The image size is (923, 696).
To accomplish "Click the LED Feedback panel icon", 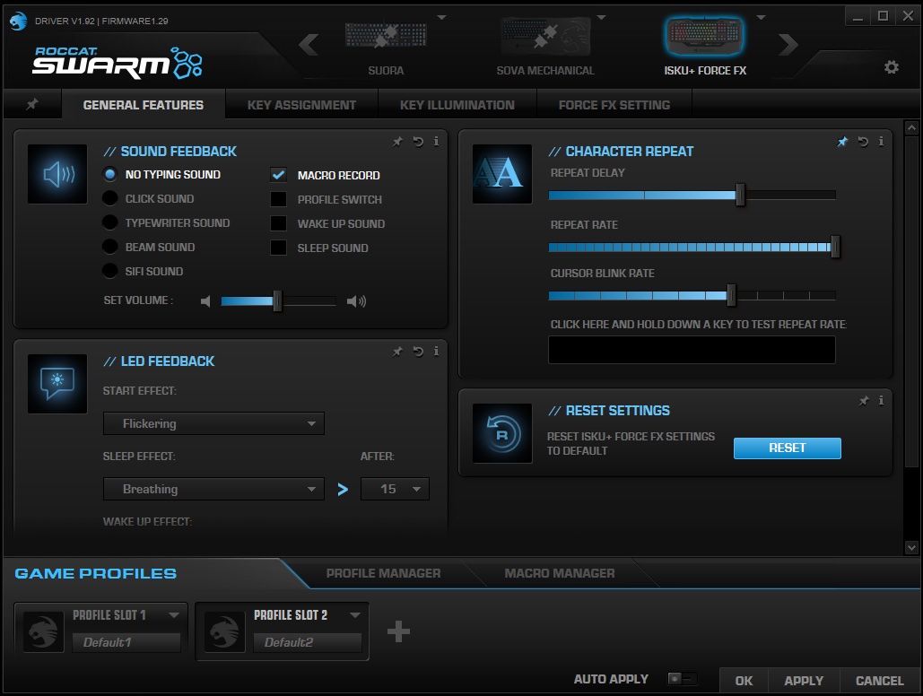I will pos(57,384).
